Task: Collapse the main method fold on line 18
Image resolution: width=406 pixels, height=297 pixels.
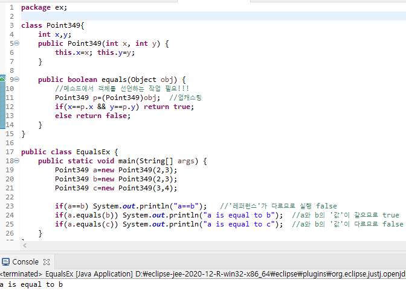Action: pos(16,161)
